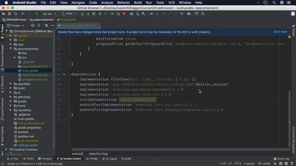
Task: Click the Sync Project with Gradle Files icon
Action: point(131,14)
